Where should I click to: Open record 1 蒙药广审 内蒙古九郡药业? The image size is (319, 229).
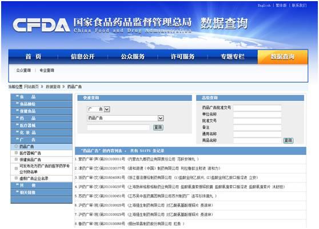pyautogui.click(x=138, y=159)
